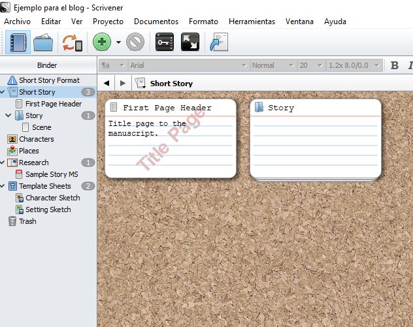Viewport: 413px width, 327px height.
Task: Select Places folder in binder
Action: [29, 151]
